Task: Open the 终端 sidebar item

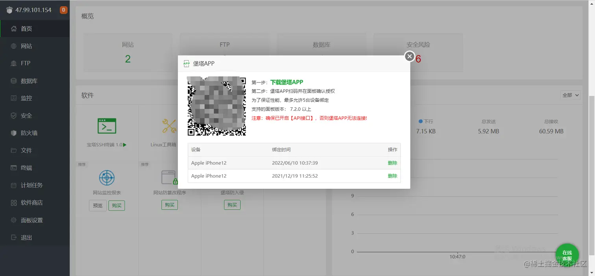Action: tap(35, 168)
